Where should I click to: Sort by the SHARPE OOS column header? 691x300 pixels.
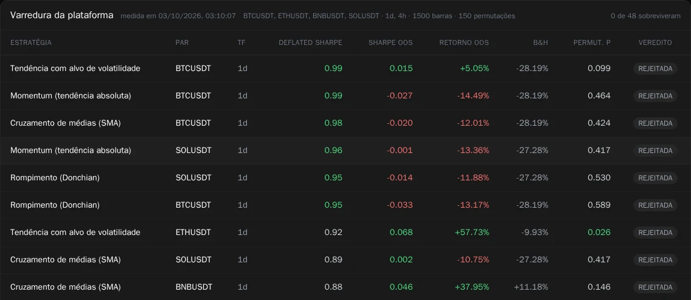click(391, 43)
